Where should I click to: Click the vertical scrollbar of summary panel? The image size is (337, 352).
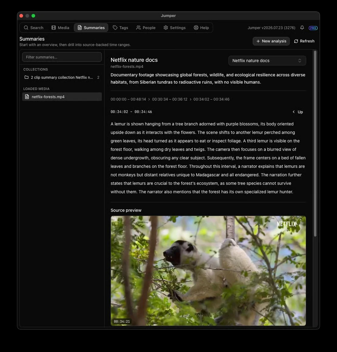click(315, 144)
